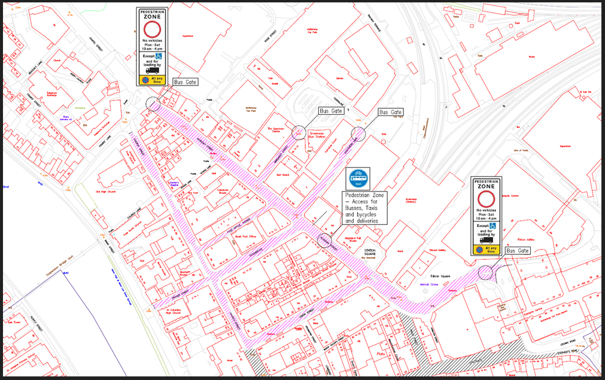Select Bus Gate label beside left Pedestrian Zone sign
Screen dimensions: 605x380
(x=184, y=82)
